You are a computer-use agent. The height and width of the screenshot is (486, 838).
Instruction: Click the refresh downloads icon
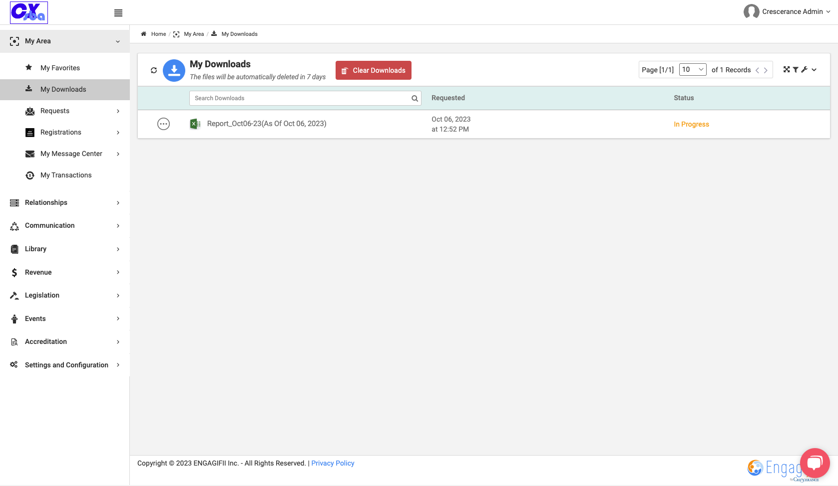(154, 70)
